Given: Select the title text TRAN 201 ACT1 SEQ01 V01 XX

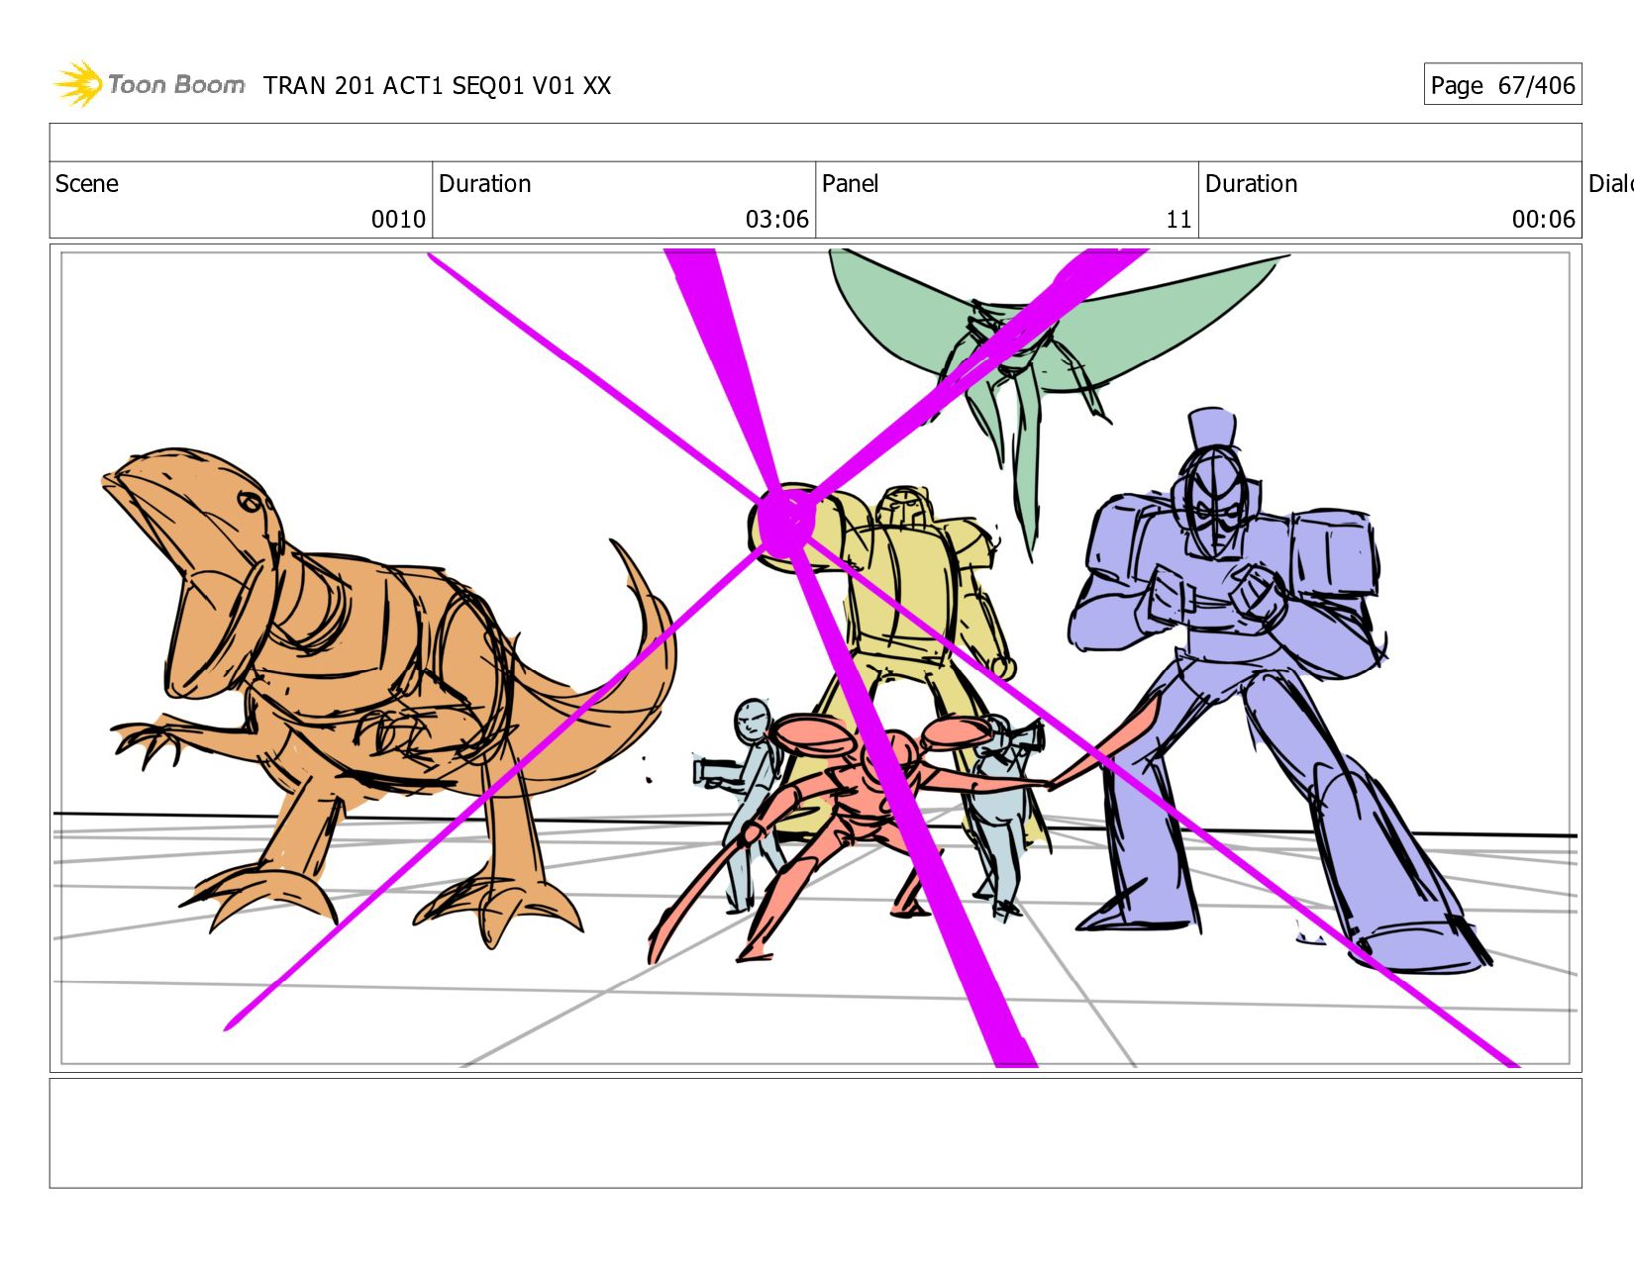Looking at the screenshot, I should (438, 86).
